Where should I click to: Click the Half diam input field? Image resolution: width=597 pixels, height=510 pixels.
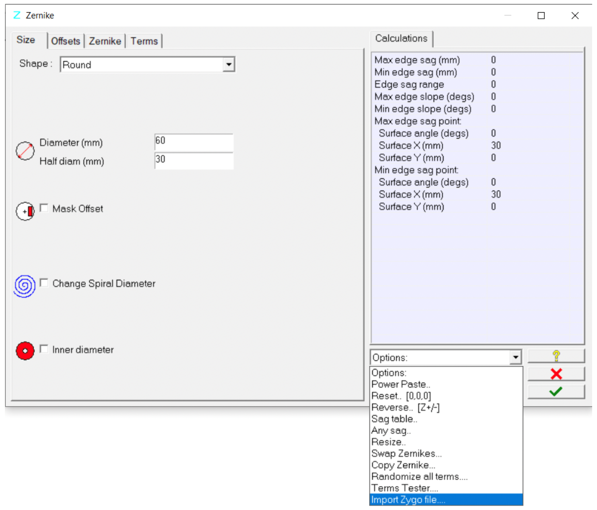click(194, 160)
